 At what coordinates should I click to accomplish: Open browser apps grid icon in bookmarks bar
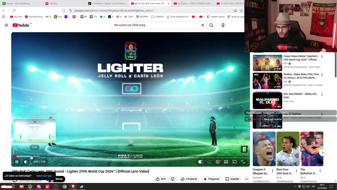click(x=3, y=17)
